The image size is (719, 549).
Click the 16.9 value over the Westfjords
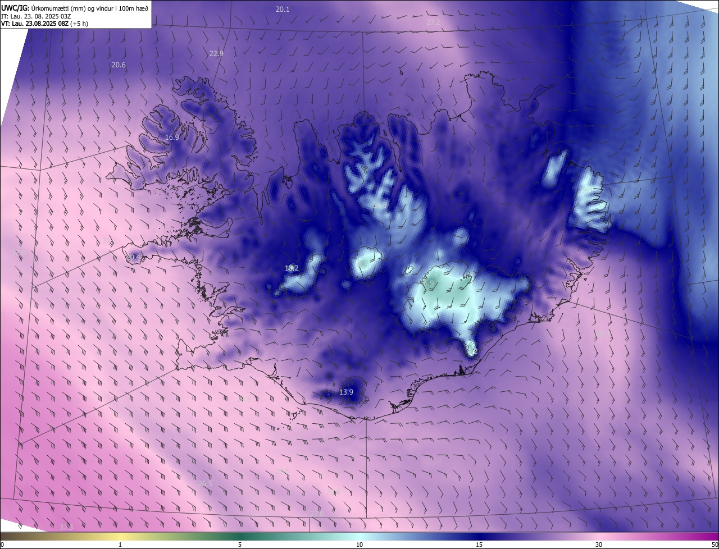pyautogui.click(x=172, y=138)
